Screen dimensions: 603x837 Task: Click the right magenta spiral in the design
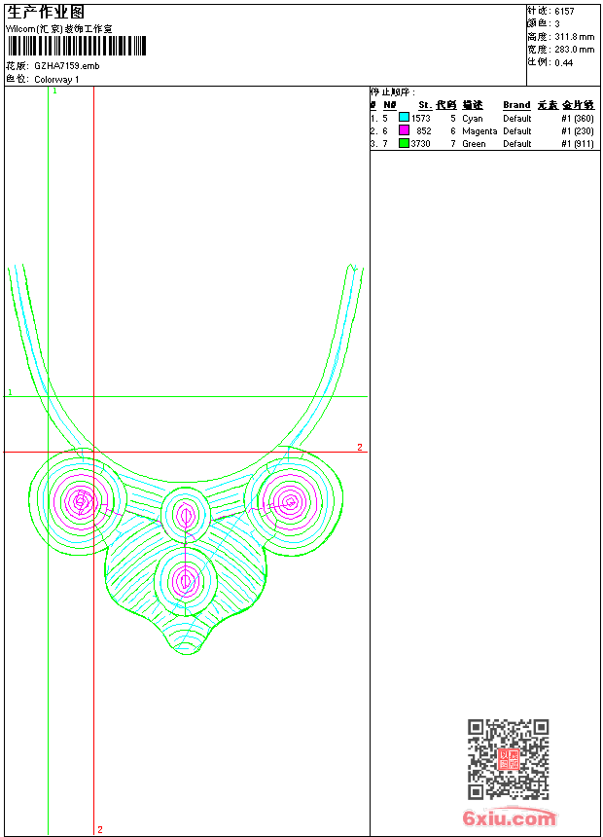click(x=289, y=502)
